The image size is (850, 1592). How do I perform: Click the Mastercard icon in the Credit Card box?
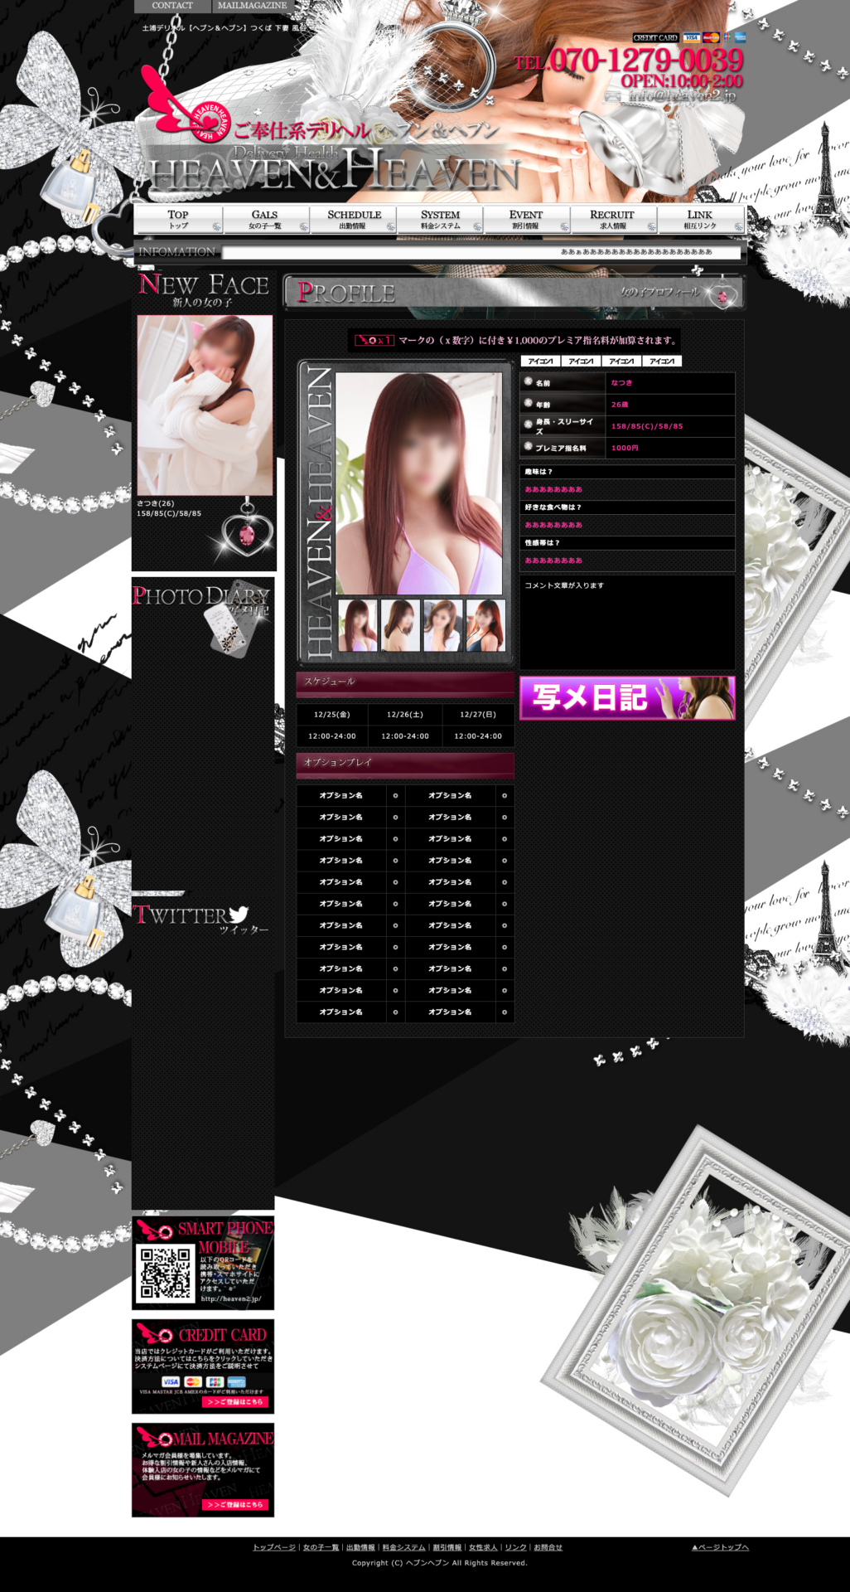point(193,1381)
